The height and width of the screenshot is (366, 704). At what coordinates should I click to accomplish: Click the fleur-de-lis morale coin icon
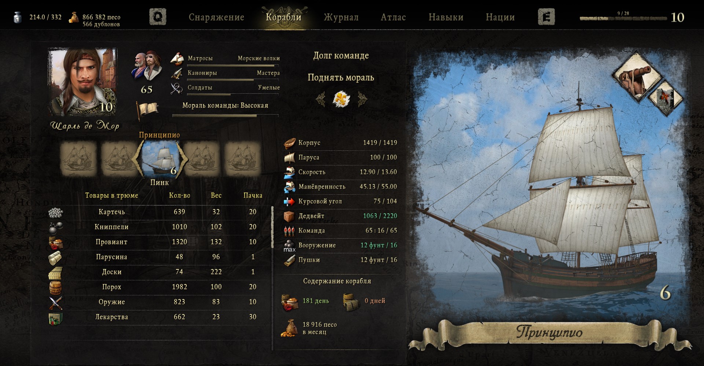pos(341,99)
